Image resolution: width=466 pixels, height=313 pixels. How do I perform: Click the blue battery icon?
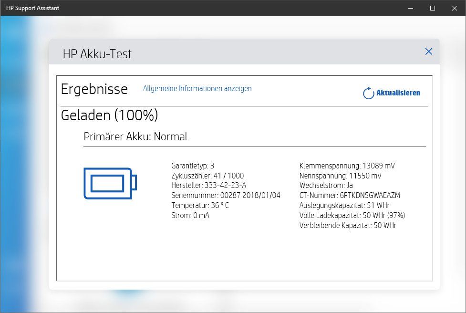click(110, 183)
